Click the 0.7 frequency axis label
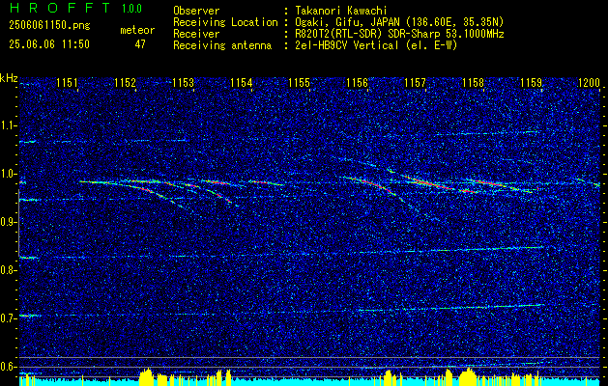This screenshot has width=608, height=386. click(9, 318)
